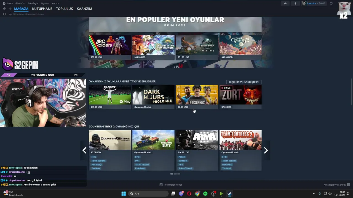Open the KAANZİM profile tab
Image resolution: width=353 pixels, height=198 pixels.
pyautogui.click(x=84, y=9)
